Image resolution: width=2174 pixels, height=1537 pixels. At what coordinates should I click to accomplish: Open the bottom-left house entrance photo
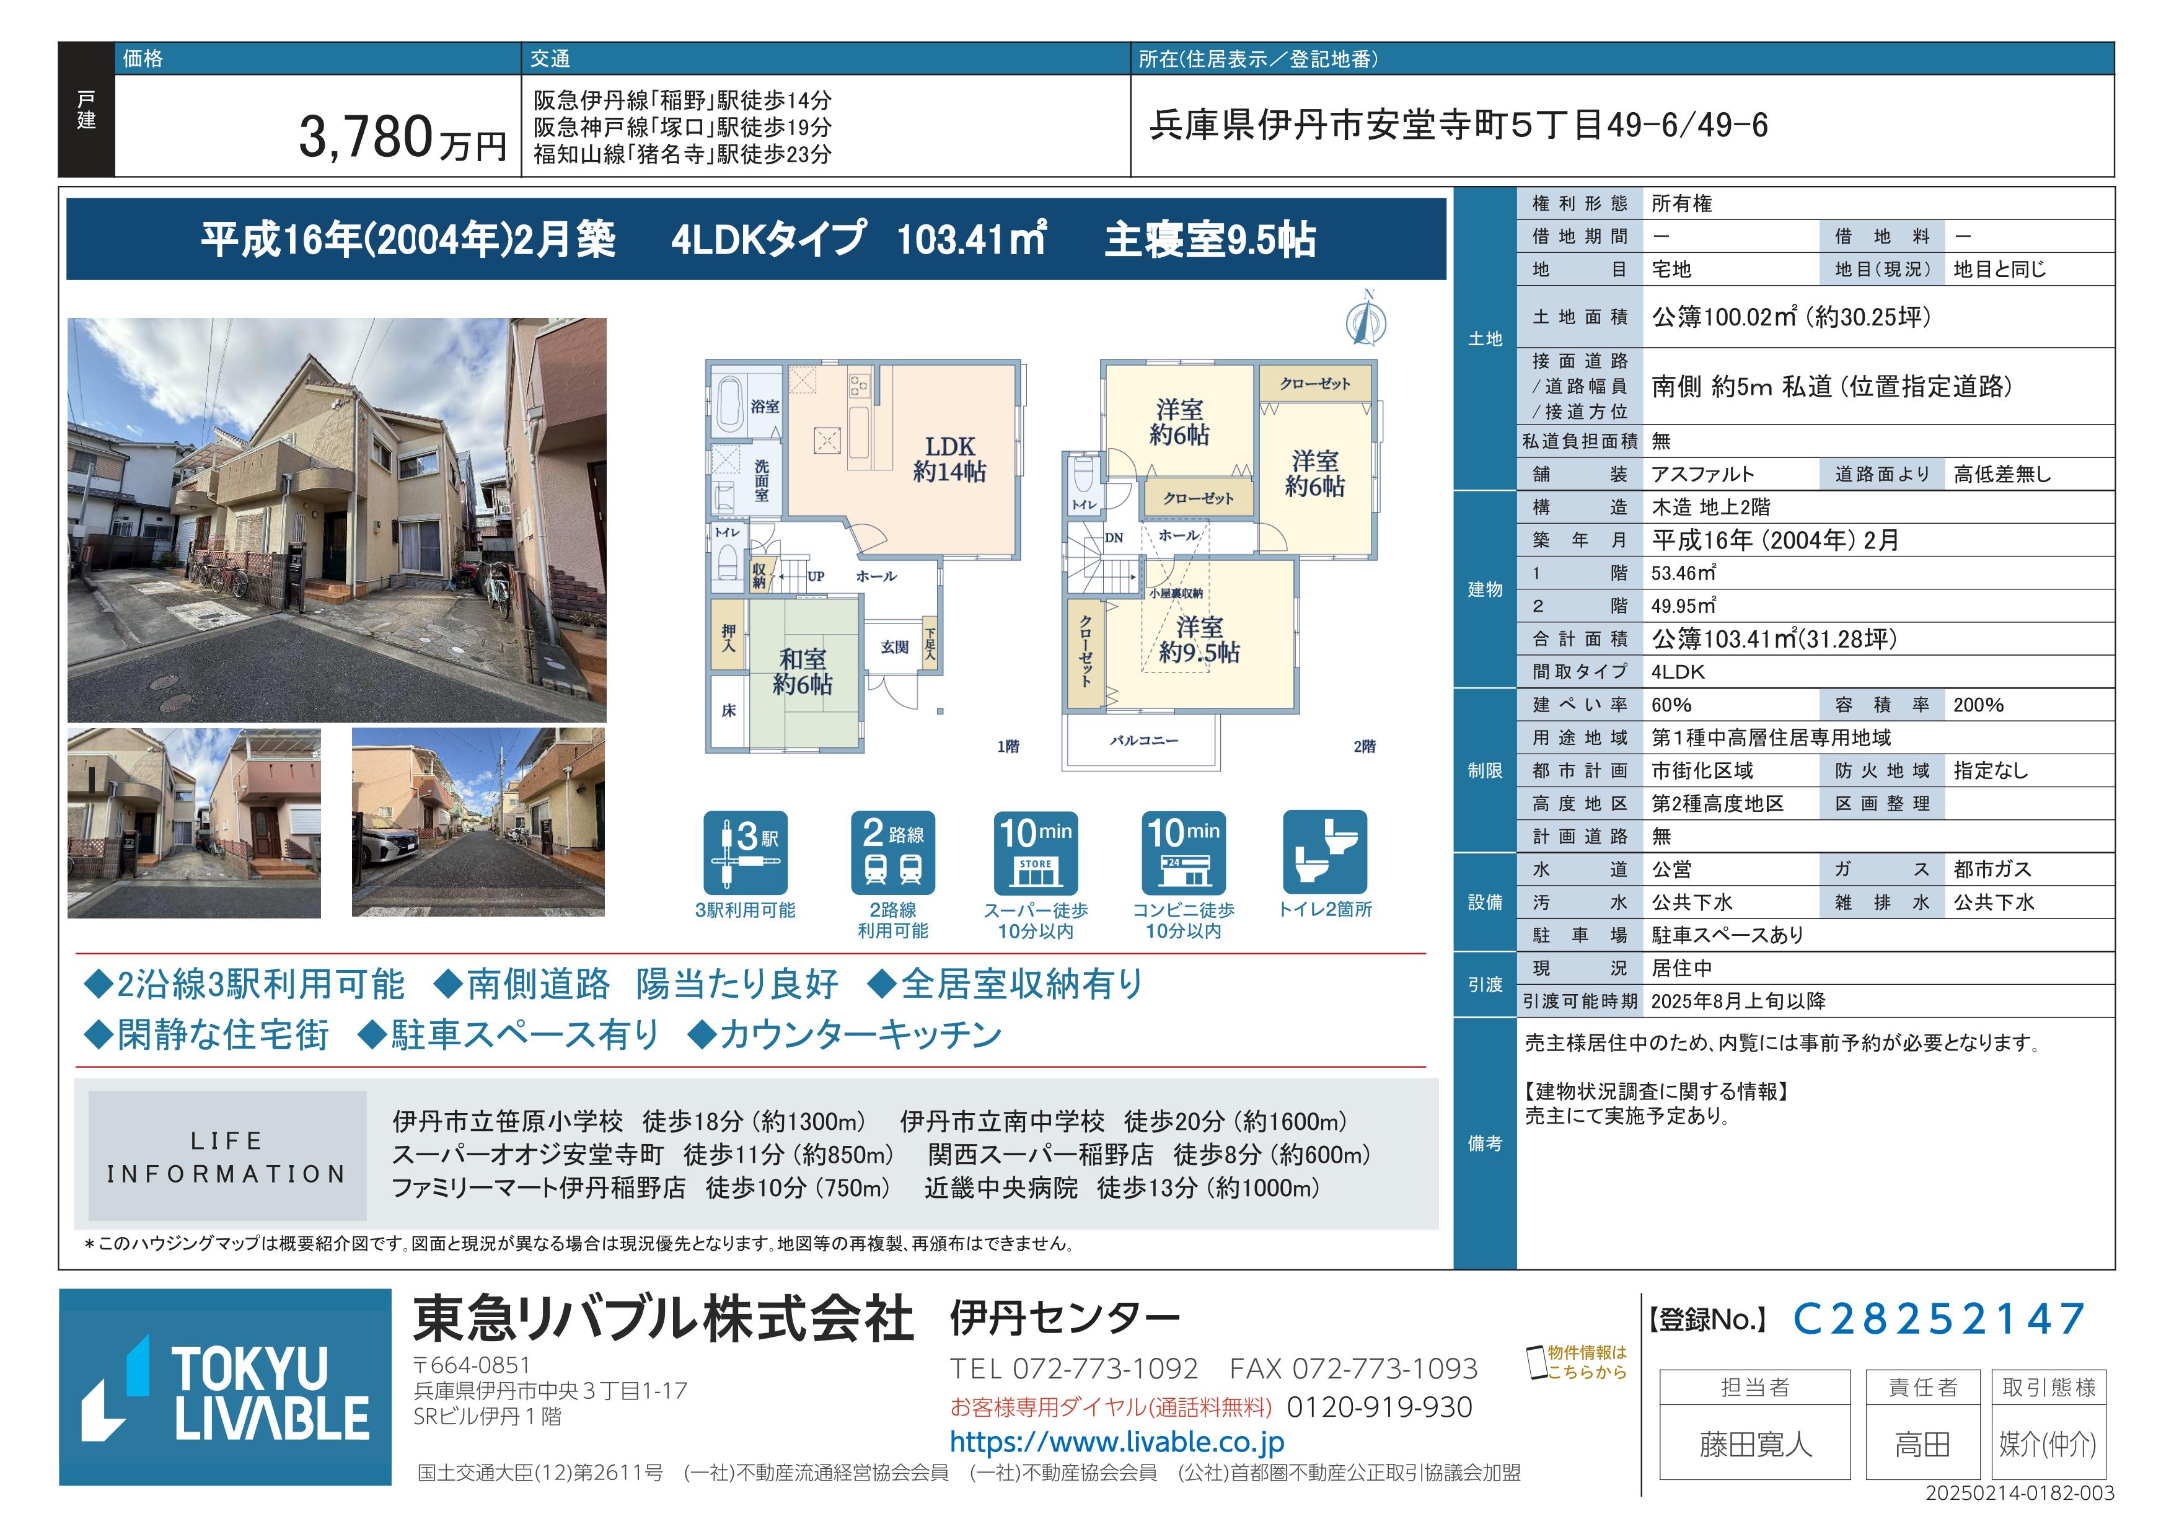194,822
